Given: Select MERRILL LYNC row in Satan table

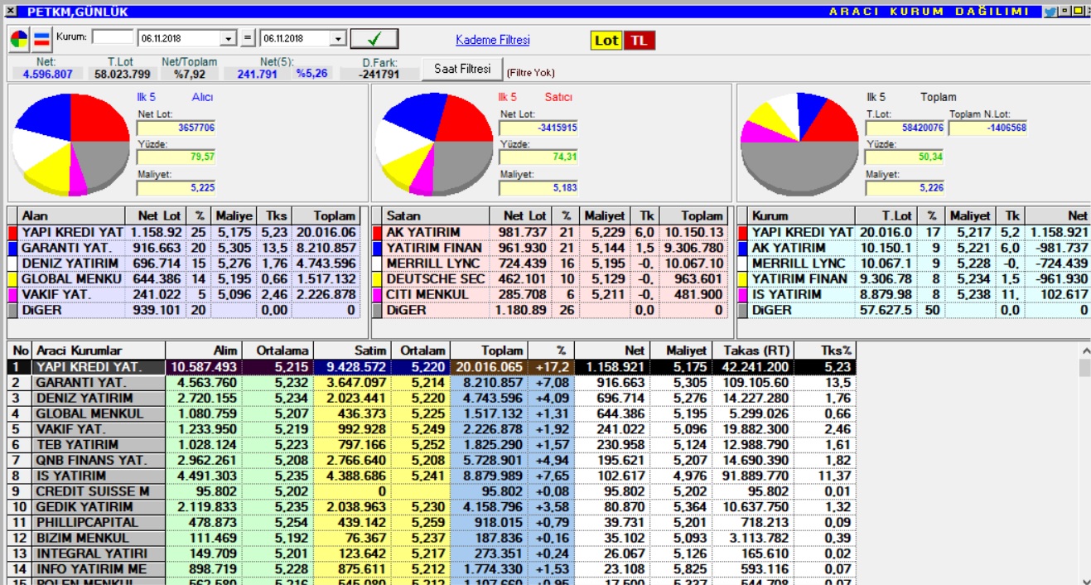Looking at the screenshot, I should (551, 263).
